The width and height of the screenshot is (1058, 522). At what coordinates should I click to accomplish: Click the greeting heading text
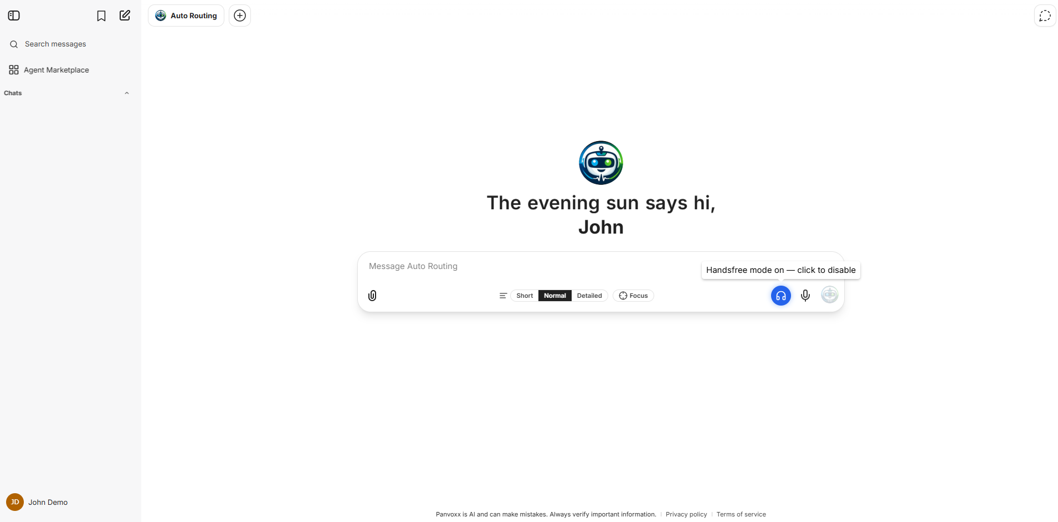coord(601,215)
